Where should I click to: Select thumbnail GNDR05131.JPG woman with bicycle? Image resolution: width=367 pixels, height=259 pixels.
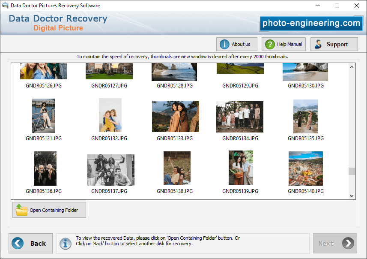point(44,116)
